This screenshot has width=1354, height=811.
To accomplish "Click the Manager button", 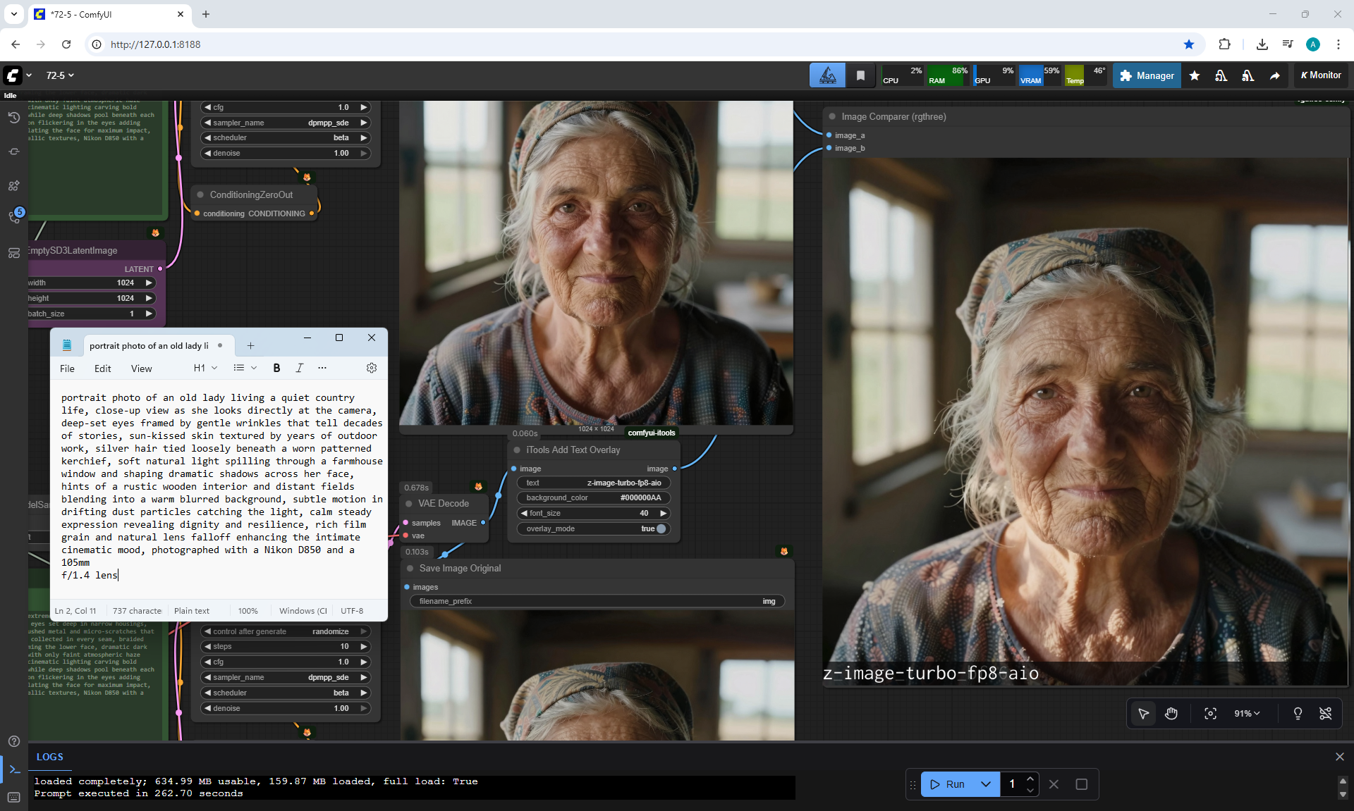I will (x=1147, y=75).
